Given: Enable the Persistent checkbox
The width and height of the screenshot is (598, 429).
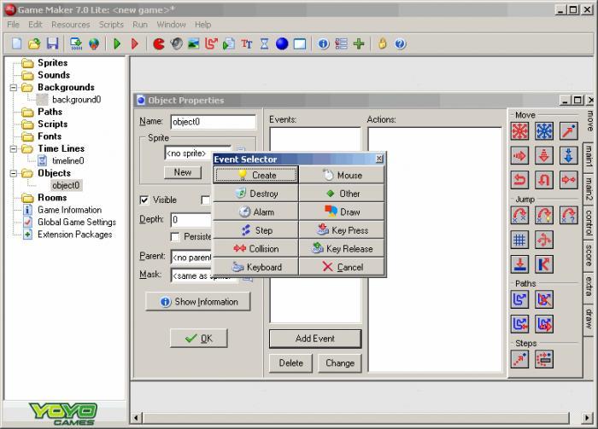Looking at the screenshot, I should pos(176,237).
